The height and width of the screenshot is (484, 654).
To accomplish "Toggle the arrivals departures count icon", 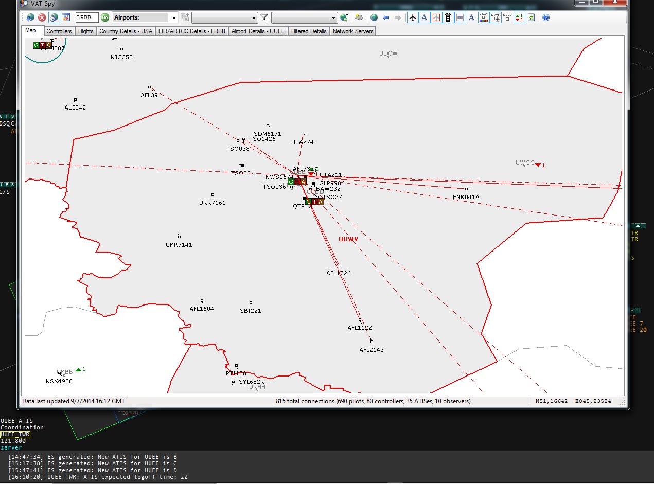I will 519,17.
